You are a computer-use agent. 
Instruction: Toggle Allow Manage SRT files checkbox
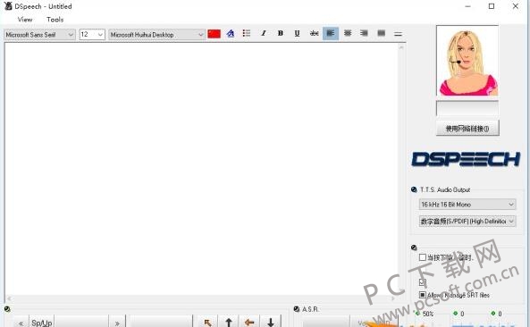coord(423,295)
